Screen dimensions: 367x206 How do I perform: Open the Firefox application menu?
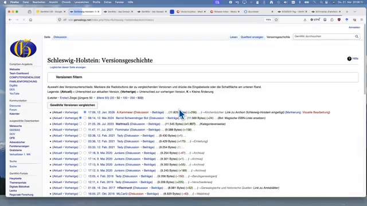coord(362,20)
